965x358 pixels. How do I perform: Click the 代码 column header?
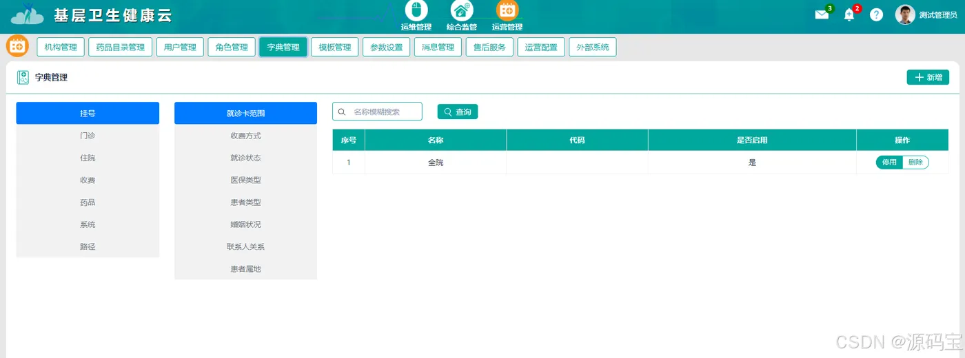[x=577, y=140]
